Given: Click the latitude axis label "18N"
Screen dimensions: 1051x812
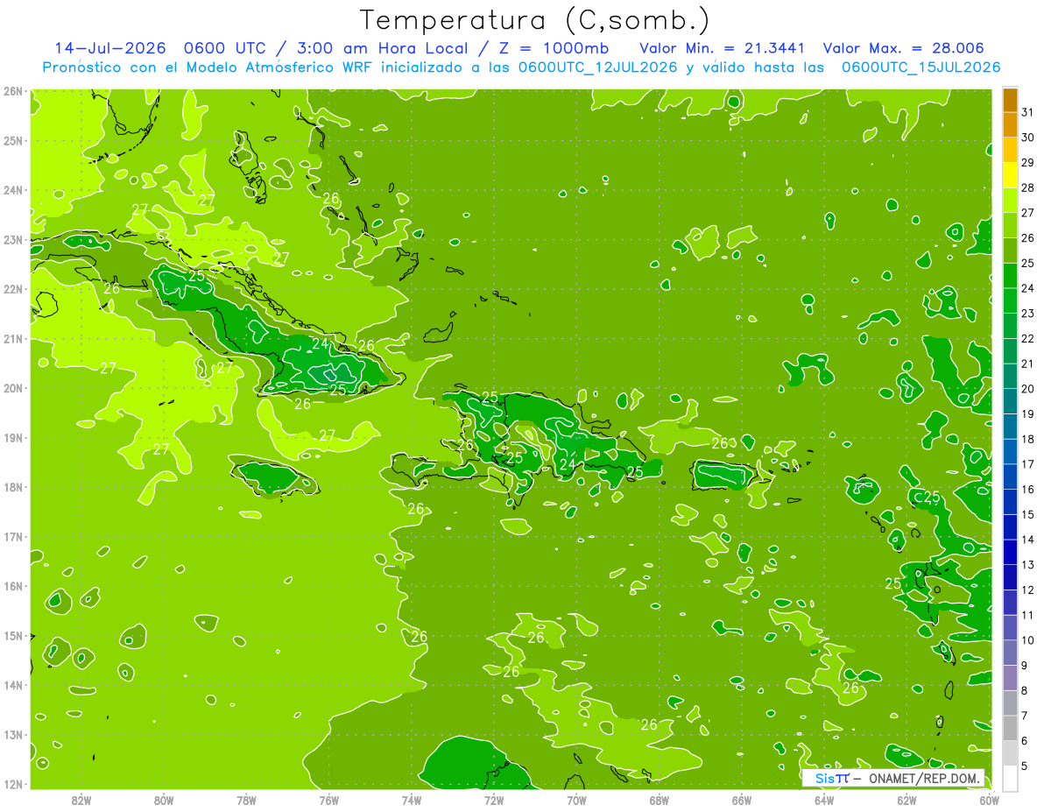Looking at the screenshot, I should pyautogui.click(x=12, y=486).
